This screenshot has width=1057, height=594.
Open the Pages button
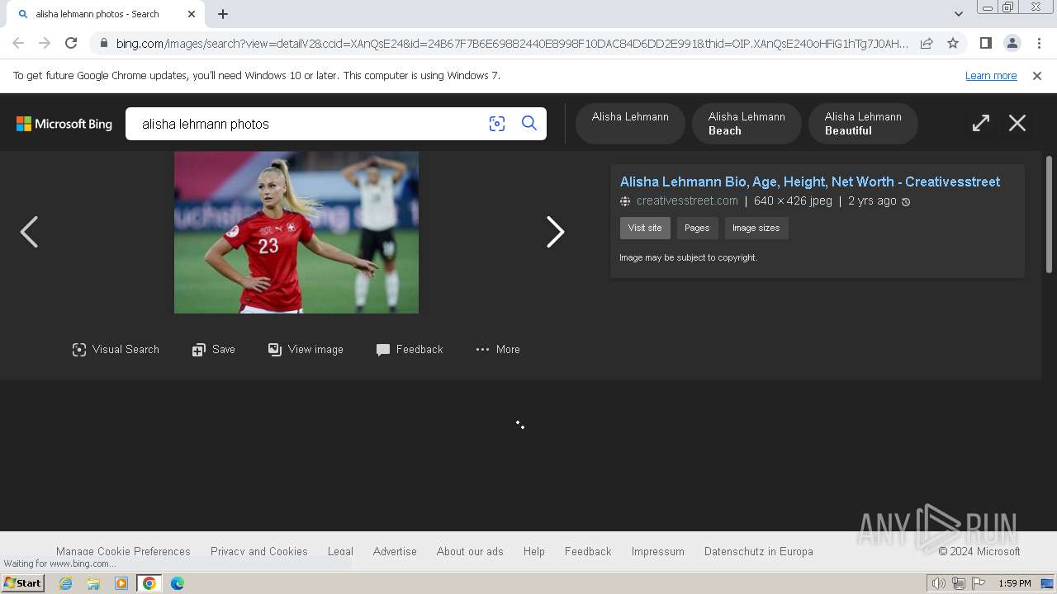tap(697, 229)
